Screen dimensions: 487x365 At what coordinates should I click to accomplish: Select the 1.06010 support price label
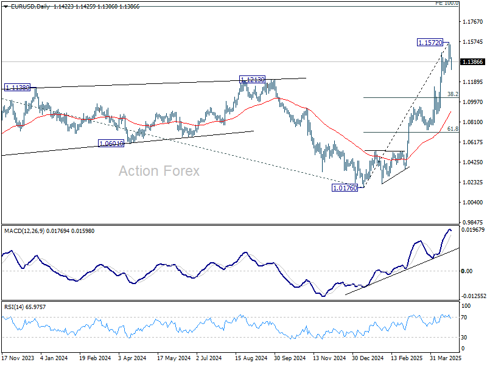(111, 144)
